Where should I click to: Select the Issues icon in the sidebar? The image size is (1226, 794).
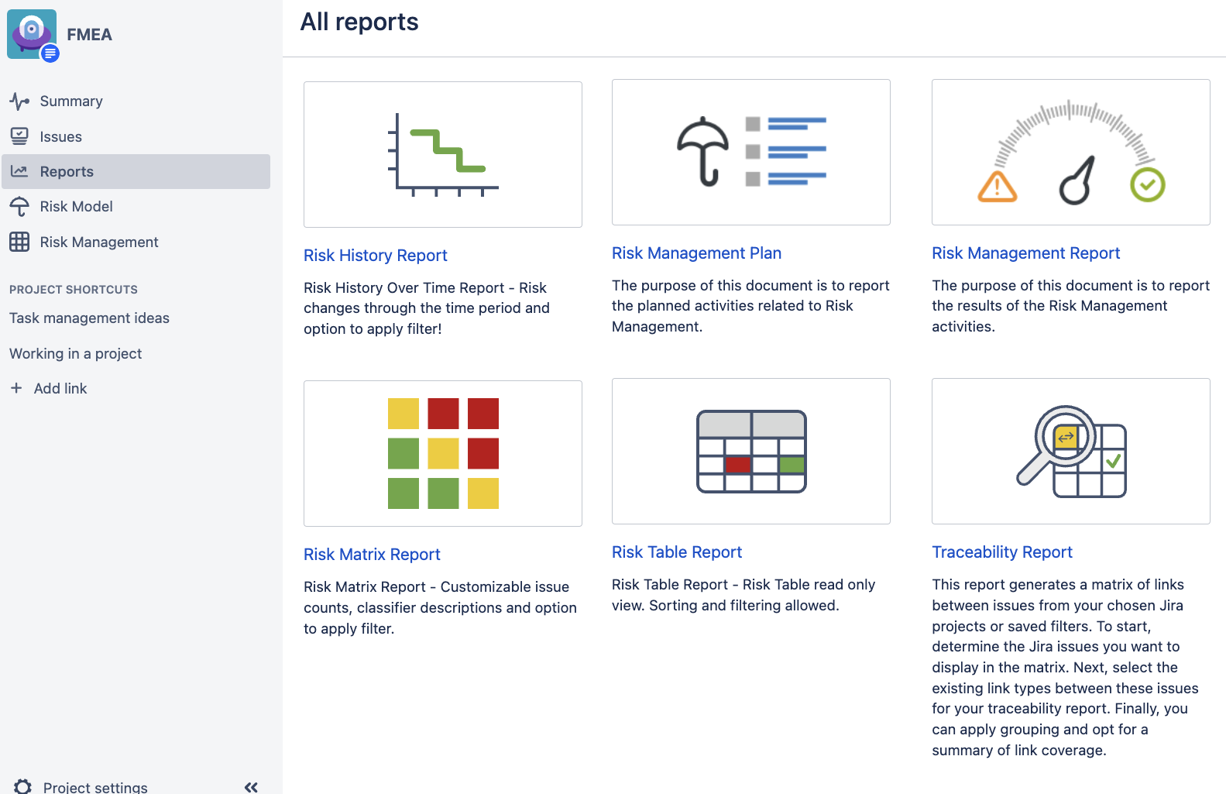21,136
